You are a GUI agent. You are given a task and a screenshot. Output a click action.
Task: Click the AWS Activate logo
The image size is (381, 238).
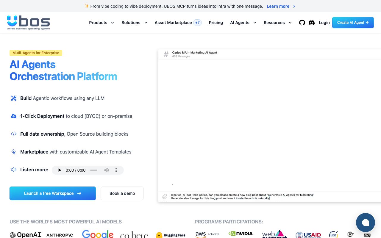(207, 234)
